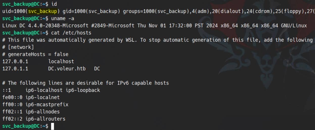
Task: Click the ip6-mcastprefix entry
Action: pyautogui.click(x=47, y=105)
